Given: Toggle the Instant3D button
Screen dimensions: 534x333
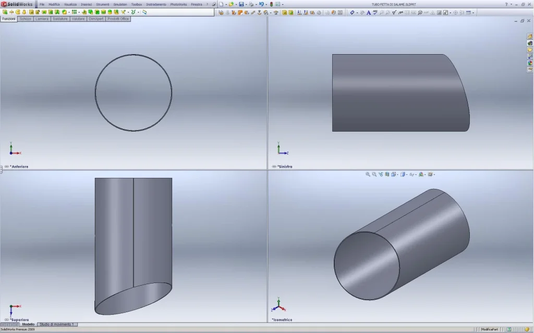Looking at the screenshot, I should tap(144, 12).
